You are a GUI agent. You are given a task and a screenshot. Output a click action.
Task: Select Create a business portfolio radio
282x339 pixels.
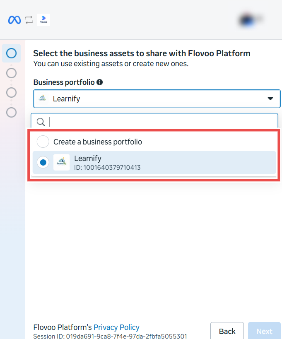pyautogui.click(x=43, y=142)
